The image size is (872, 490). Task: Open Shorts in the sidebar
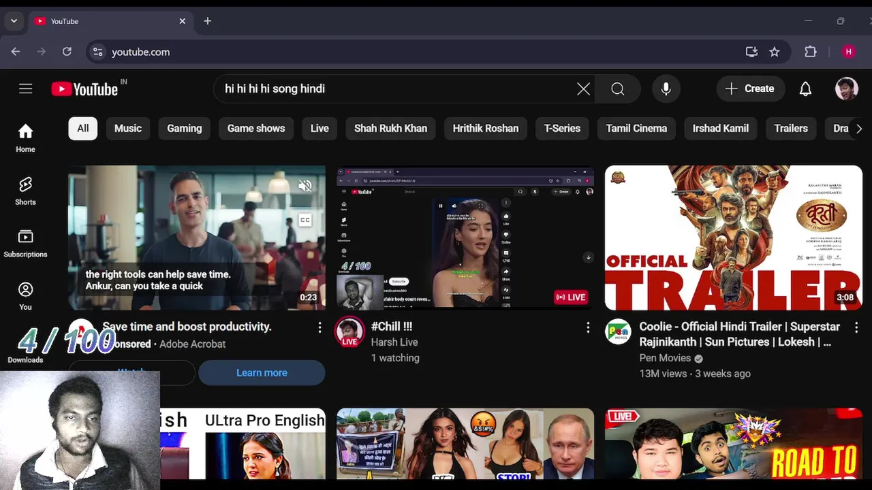(x=25, y=191)
